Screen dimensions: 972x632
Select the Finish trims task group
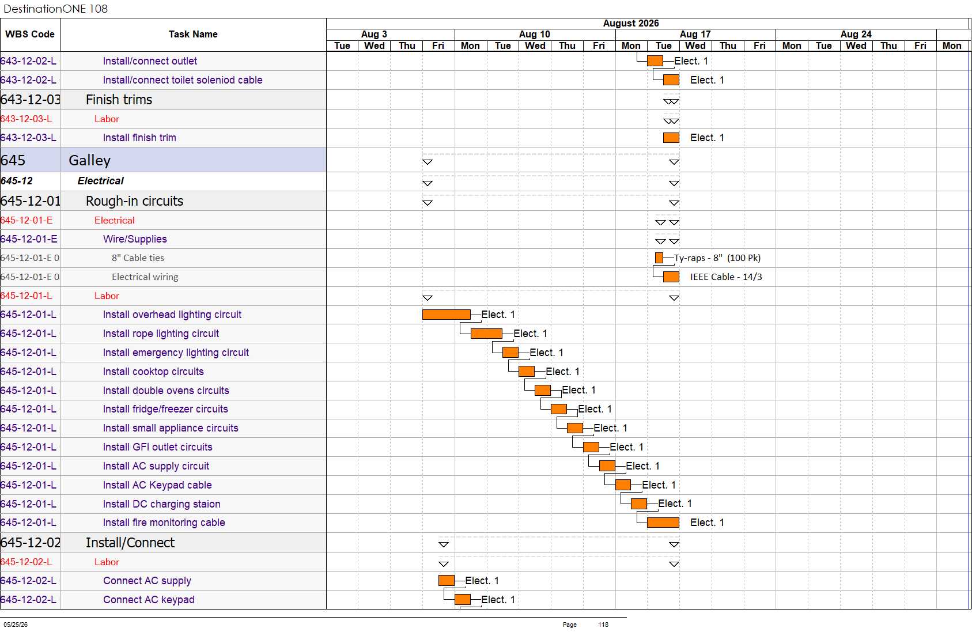(163, 100)
